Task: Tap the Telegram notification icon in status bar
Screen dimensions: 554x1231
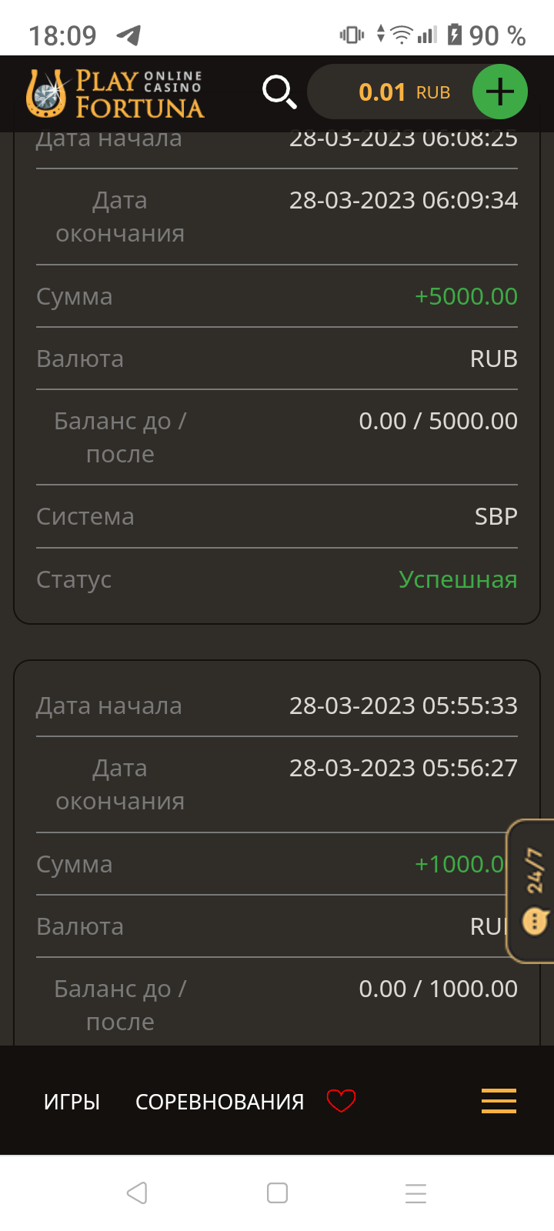Action: 128,35
